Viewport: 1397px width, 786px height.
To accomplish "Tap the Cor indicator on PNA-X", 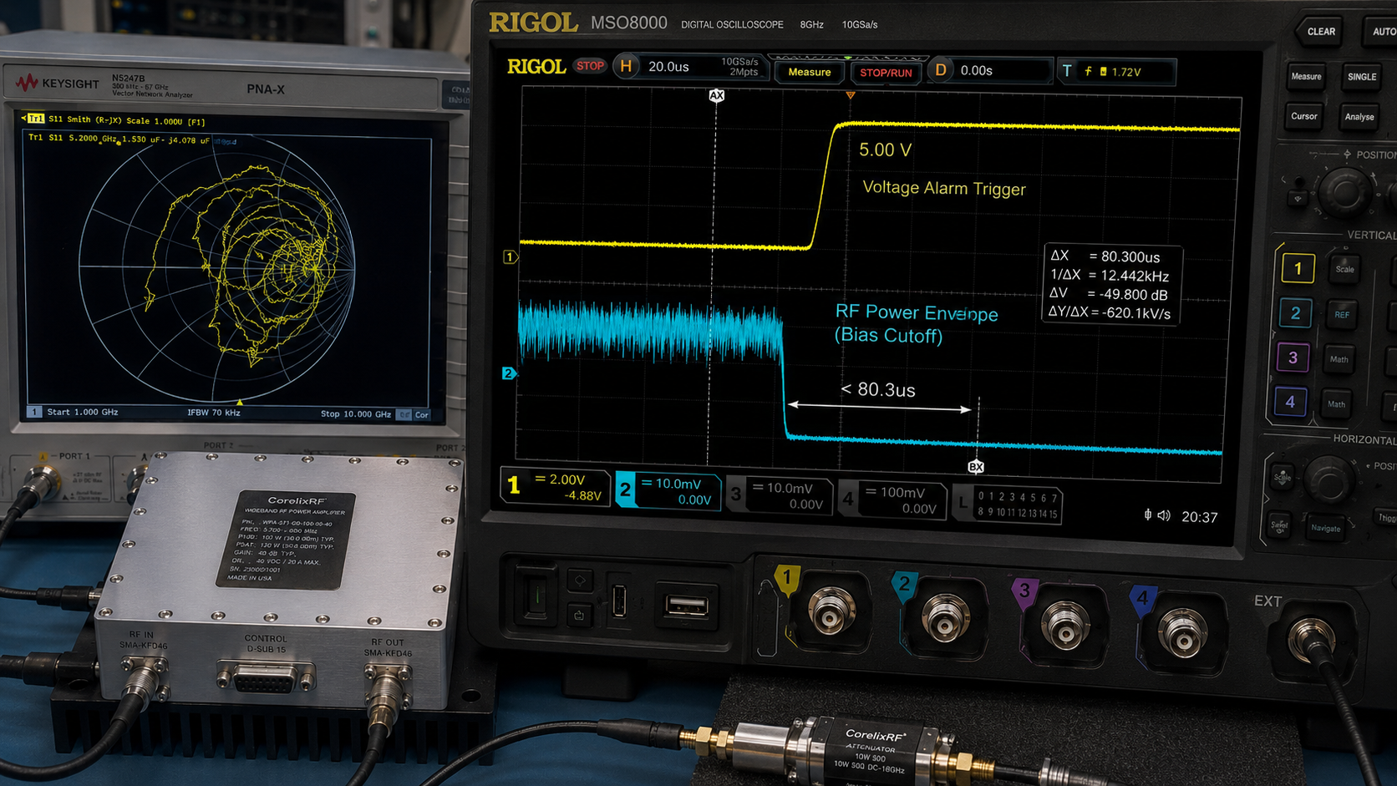I will tap(422, 414).
